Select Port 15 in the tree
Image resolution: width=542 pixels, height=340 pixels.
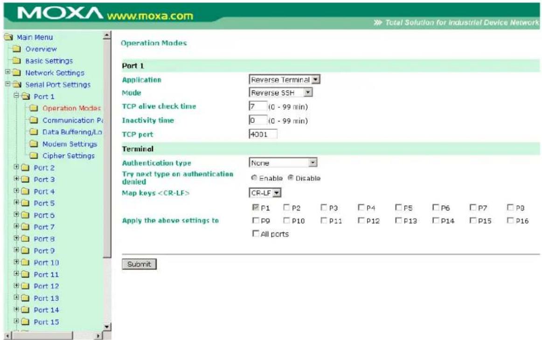point(46,322)
